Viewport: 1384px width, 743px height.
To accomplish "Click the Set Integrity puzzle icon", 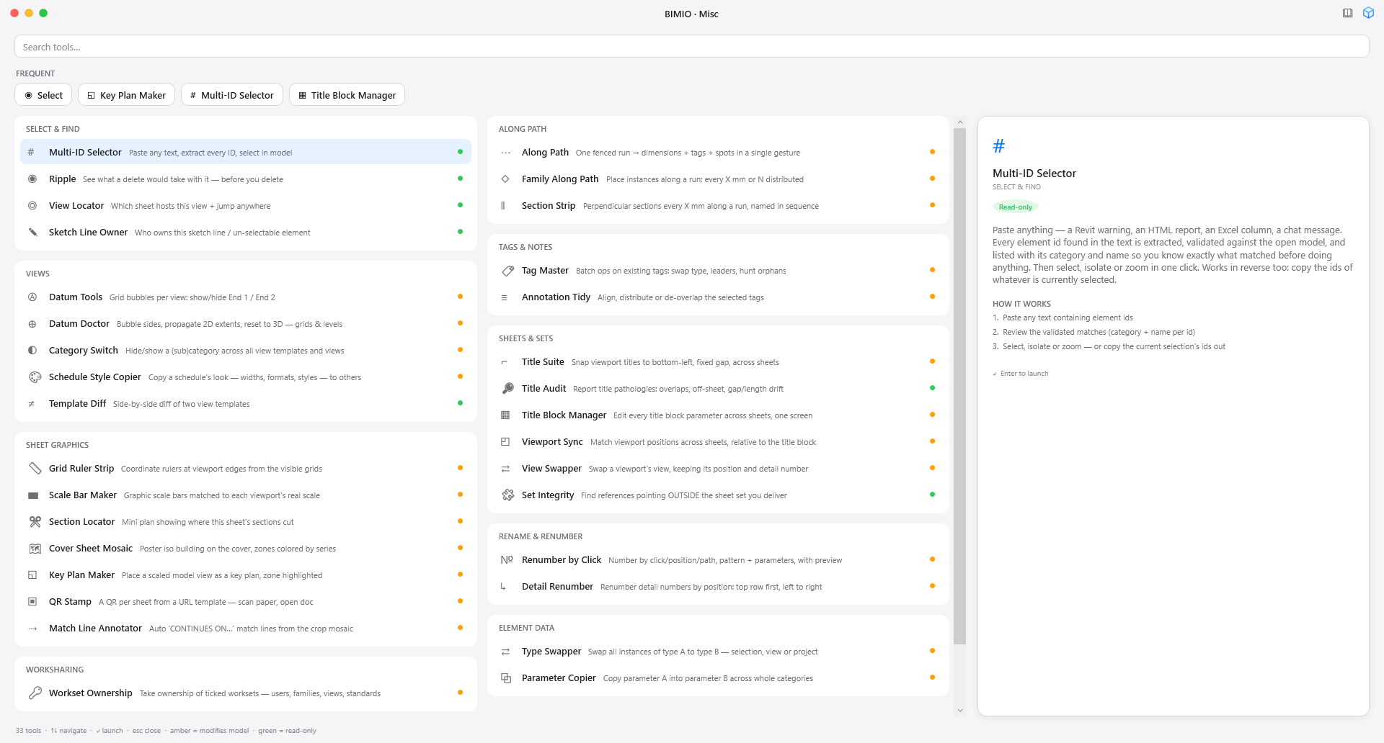I will click(x=507, y=495).
